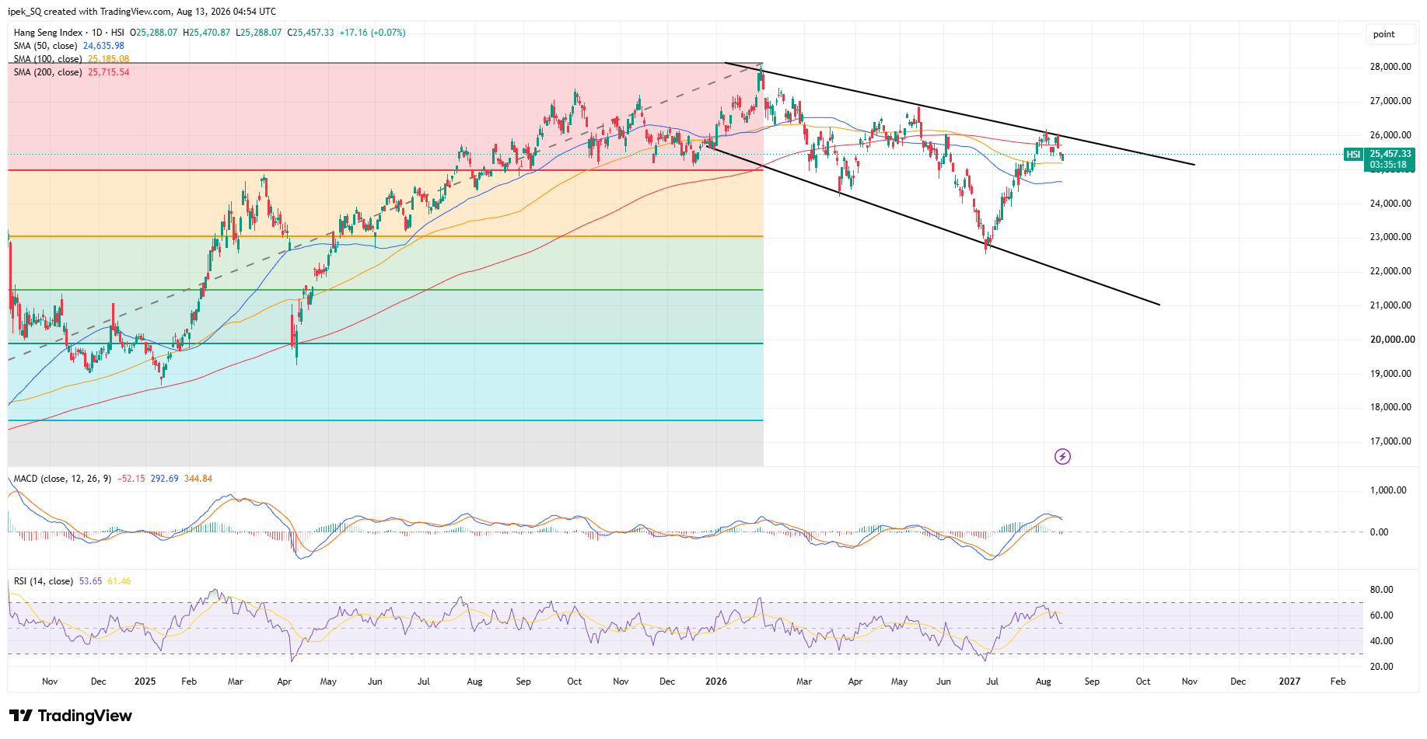Click the green HSI symbol tag on the price scale

[x=1354, y=155]
